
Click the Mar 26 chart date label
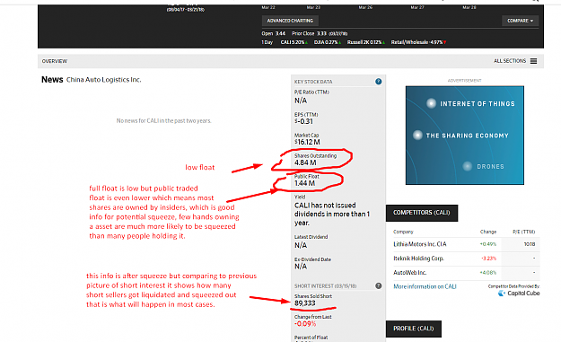tap(365, 7)
